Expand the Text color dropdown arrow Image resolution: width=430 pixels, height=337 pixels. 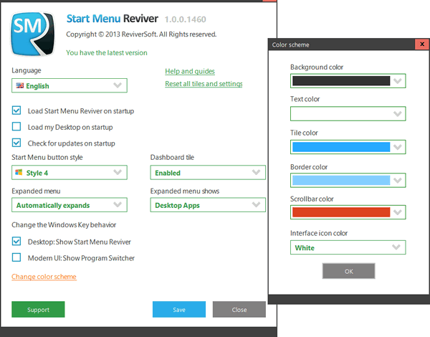click(x=398, y=113)
